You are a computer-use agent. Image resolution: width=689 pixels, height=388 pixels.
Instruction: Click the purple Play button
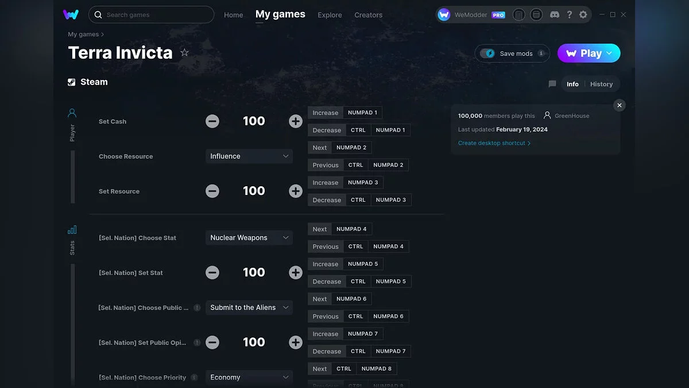click(589, 53)
